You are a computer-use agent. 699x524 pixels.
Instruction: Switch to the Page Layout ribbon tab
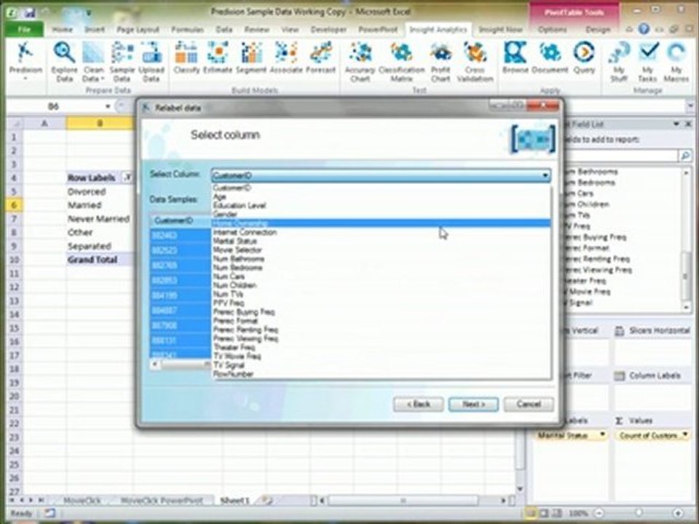[x=138, y=29]
